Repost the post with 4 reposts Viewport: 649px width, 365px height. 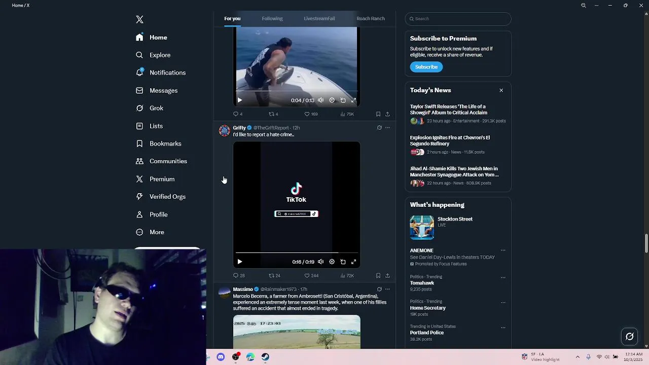(x=273, y=114)
